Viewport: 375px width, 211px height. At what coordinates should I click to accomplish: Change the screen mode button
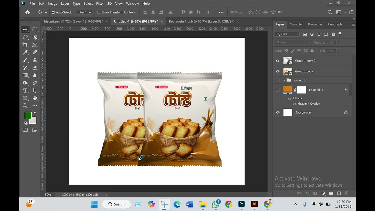point(35,130)
